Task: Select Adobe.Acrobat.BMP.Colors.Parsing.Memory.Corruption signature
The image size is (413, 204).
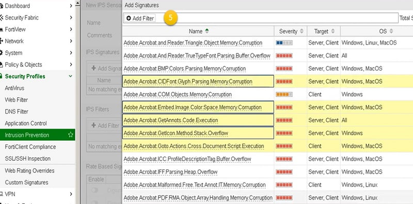Action: pyautogui.click(x=185, y=68)
